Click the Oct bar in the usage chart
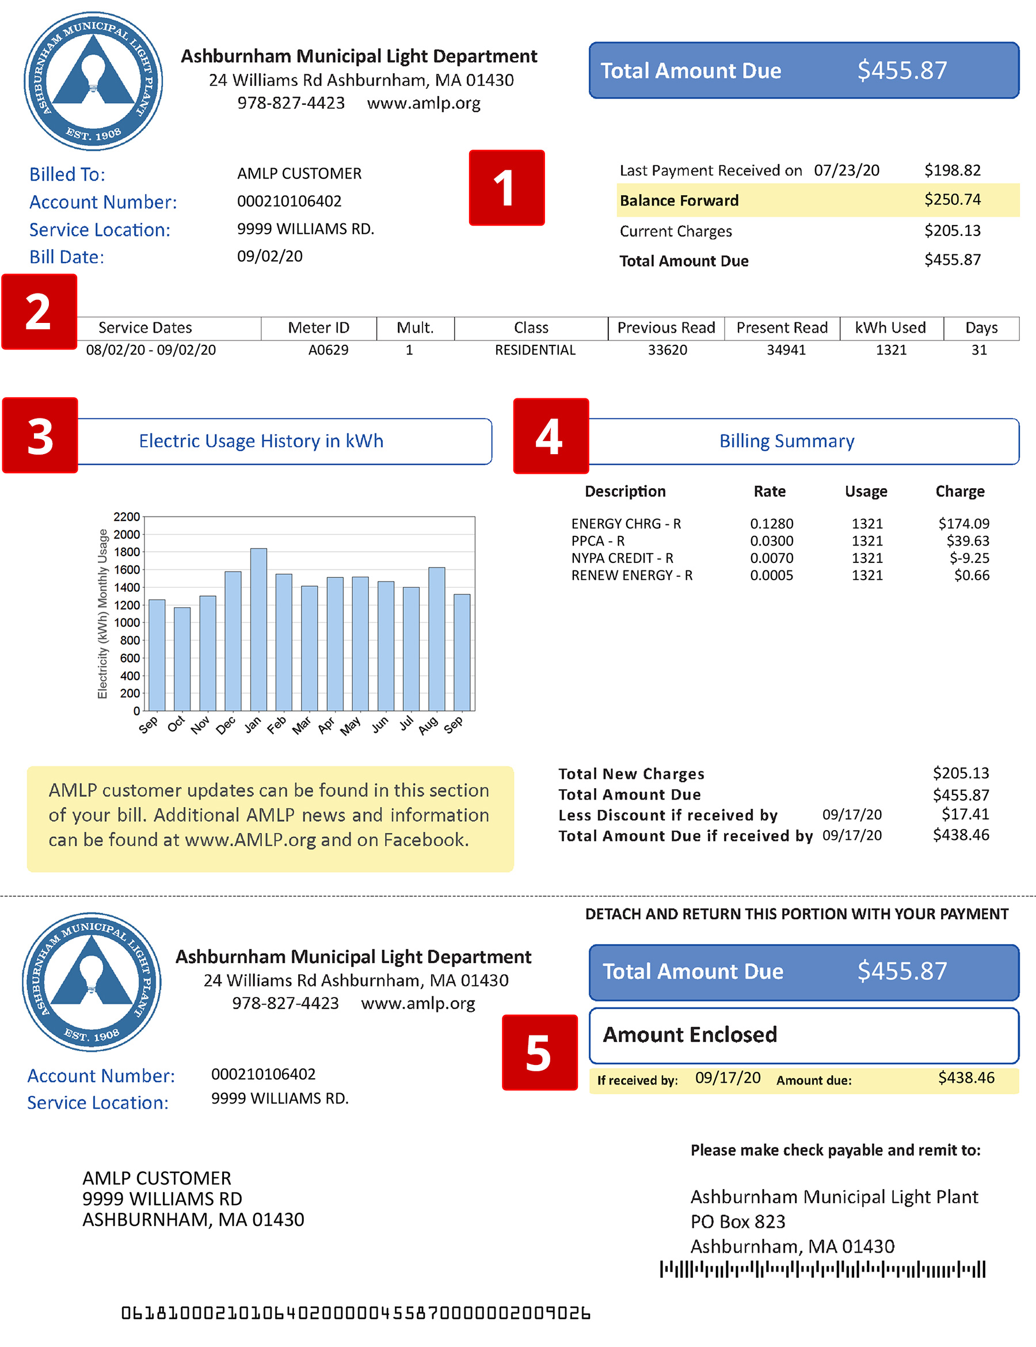This screenshot has width=1036, height=1347. tap(182, 659)
